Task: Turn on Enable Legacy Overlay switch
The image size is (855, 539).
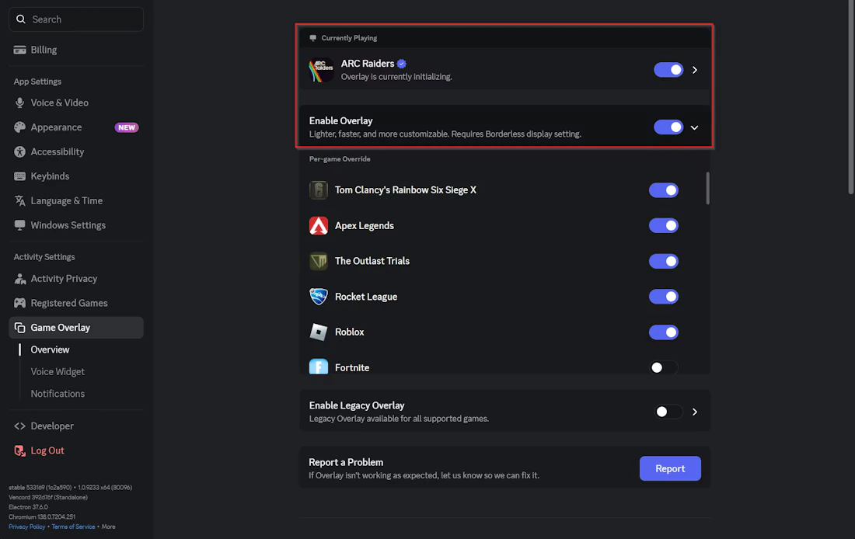Action: [x=668, y=412]
